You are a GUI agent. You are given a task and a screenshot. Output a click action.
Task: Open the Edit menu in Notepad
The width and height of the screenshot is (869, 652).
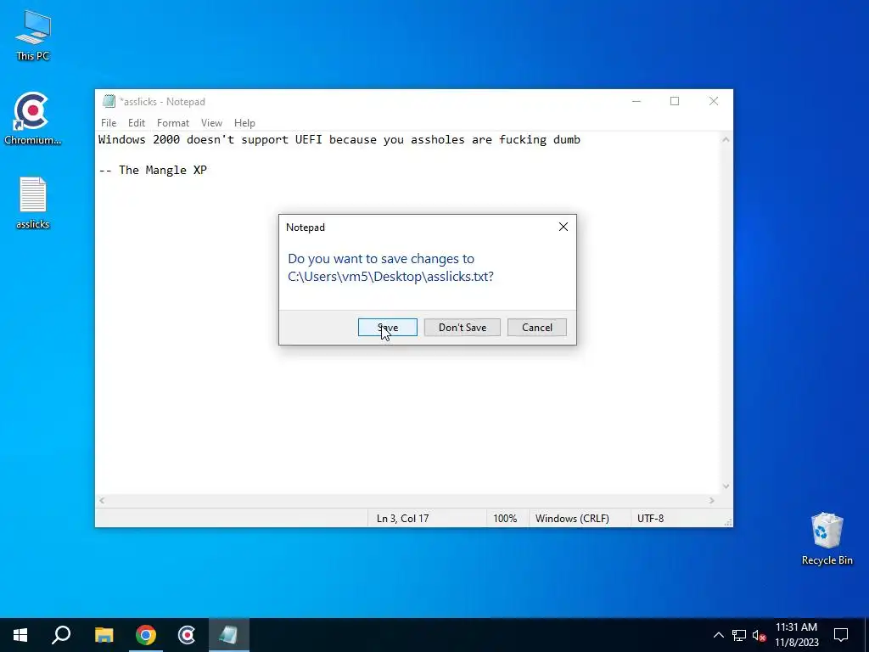137,123
